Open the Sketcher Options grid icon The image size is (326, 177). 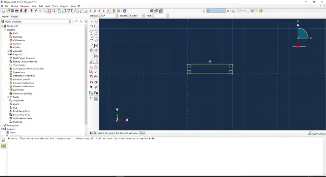click(96, 99)
